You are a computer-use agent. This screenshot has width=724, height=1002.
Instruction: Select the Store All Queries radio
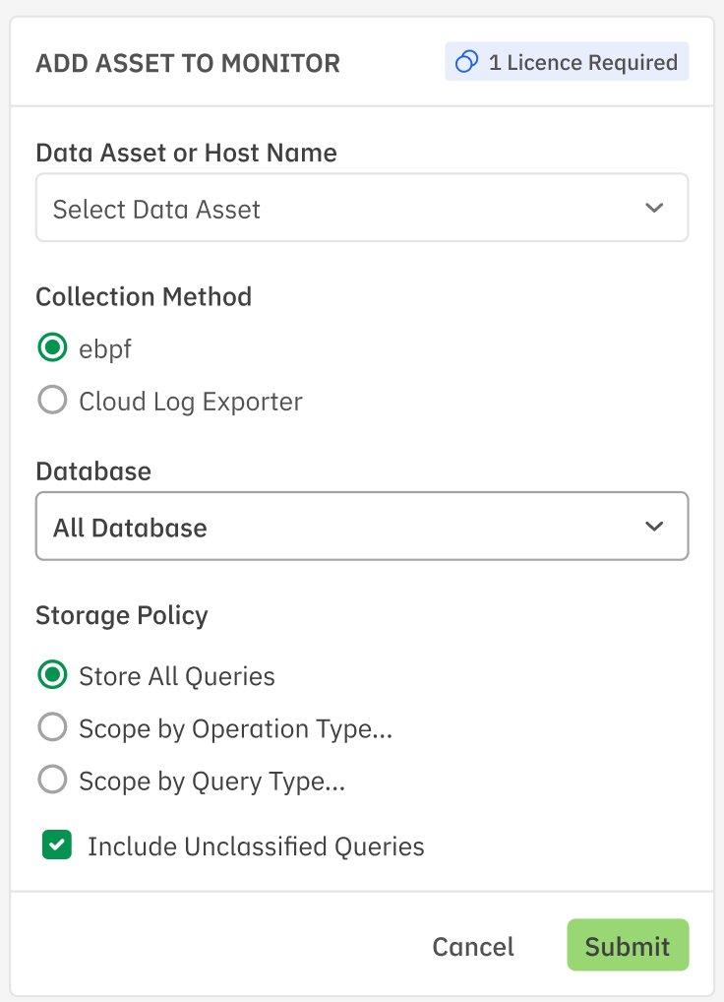(x=52, y=675)
